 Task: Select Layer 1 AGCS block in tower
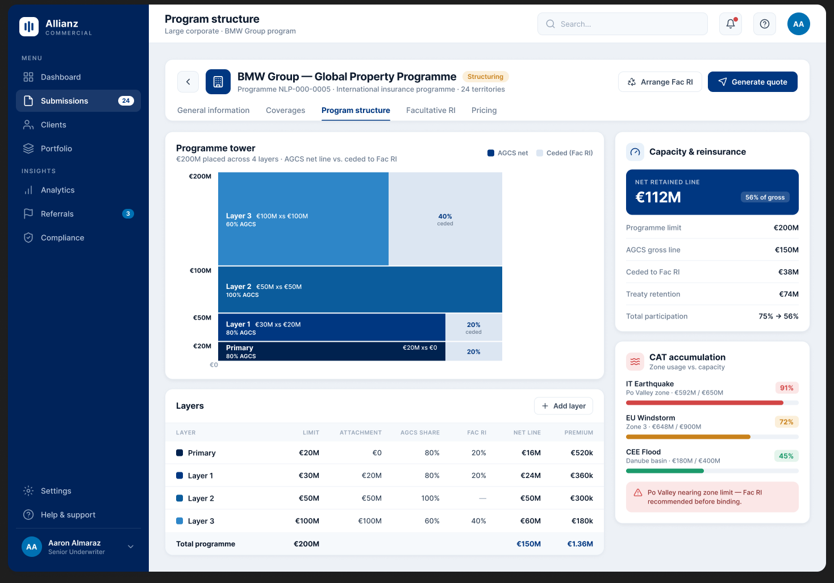click(x=332, y=328)
